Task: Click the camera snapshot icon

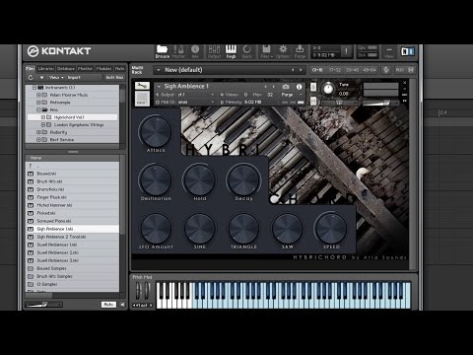Action: [x=286, y=87]
